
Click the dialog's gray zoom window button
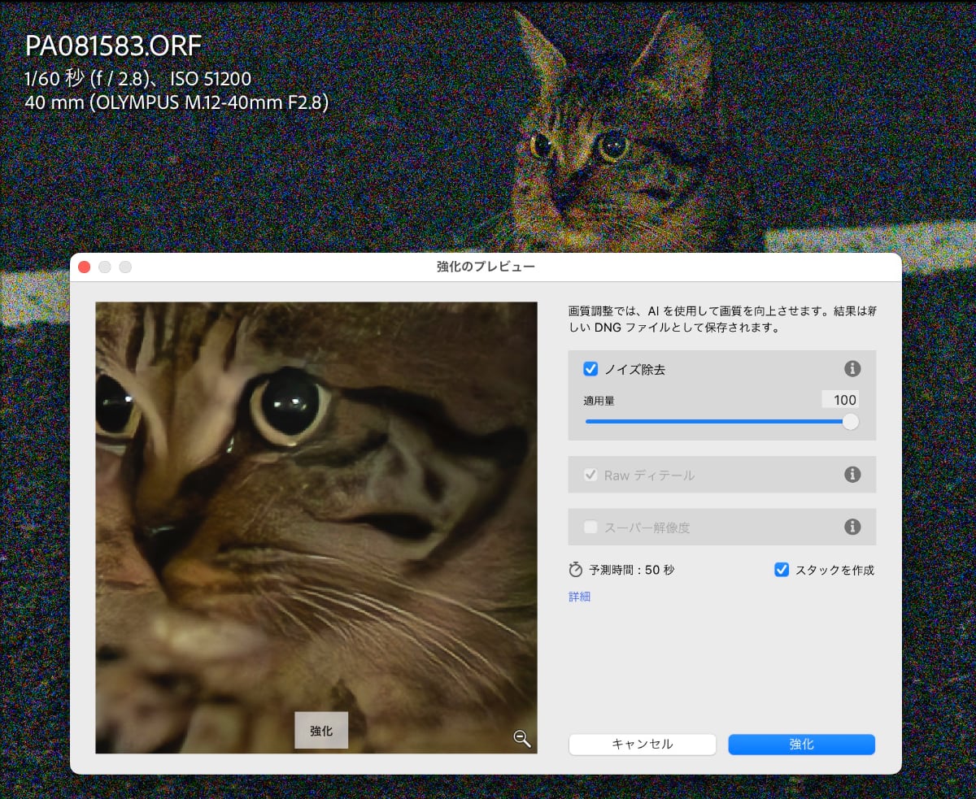point(125,267)
